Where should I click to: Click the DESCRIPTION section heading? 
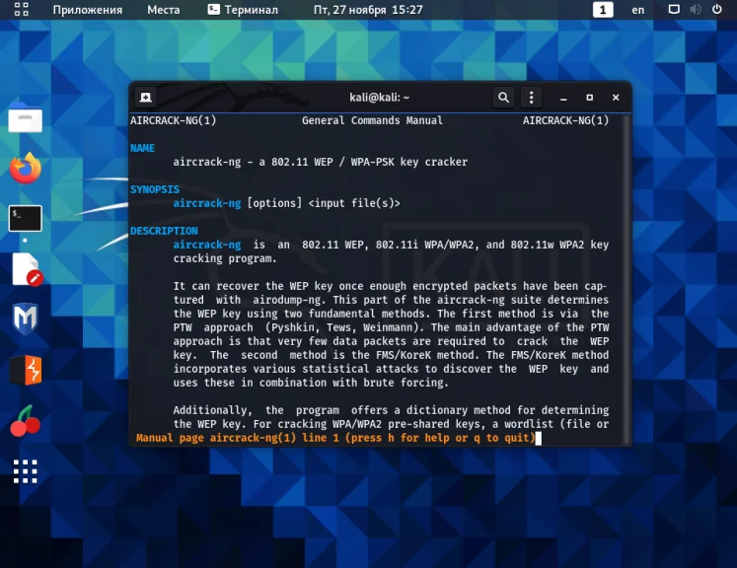click(x=164, y=231)
